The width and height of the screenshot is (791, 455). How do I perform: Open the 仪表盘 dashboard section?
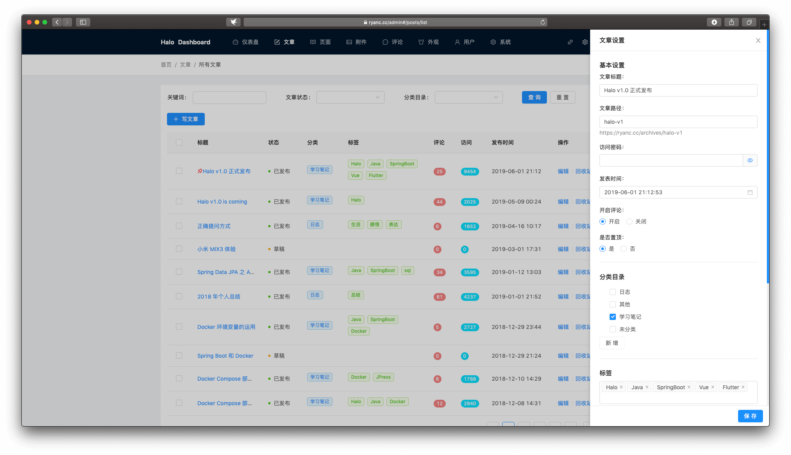245,42
